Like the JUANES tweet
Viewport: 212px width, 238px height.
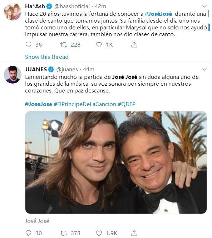coord(99,233)
